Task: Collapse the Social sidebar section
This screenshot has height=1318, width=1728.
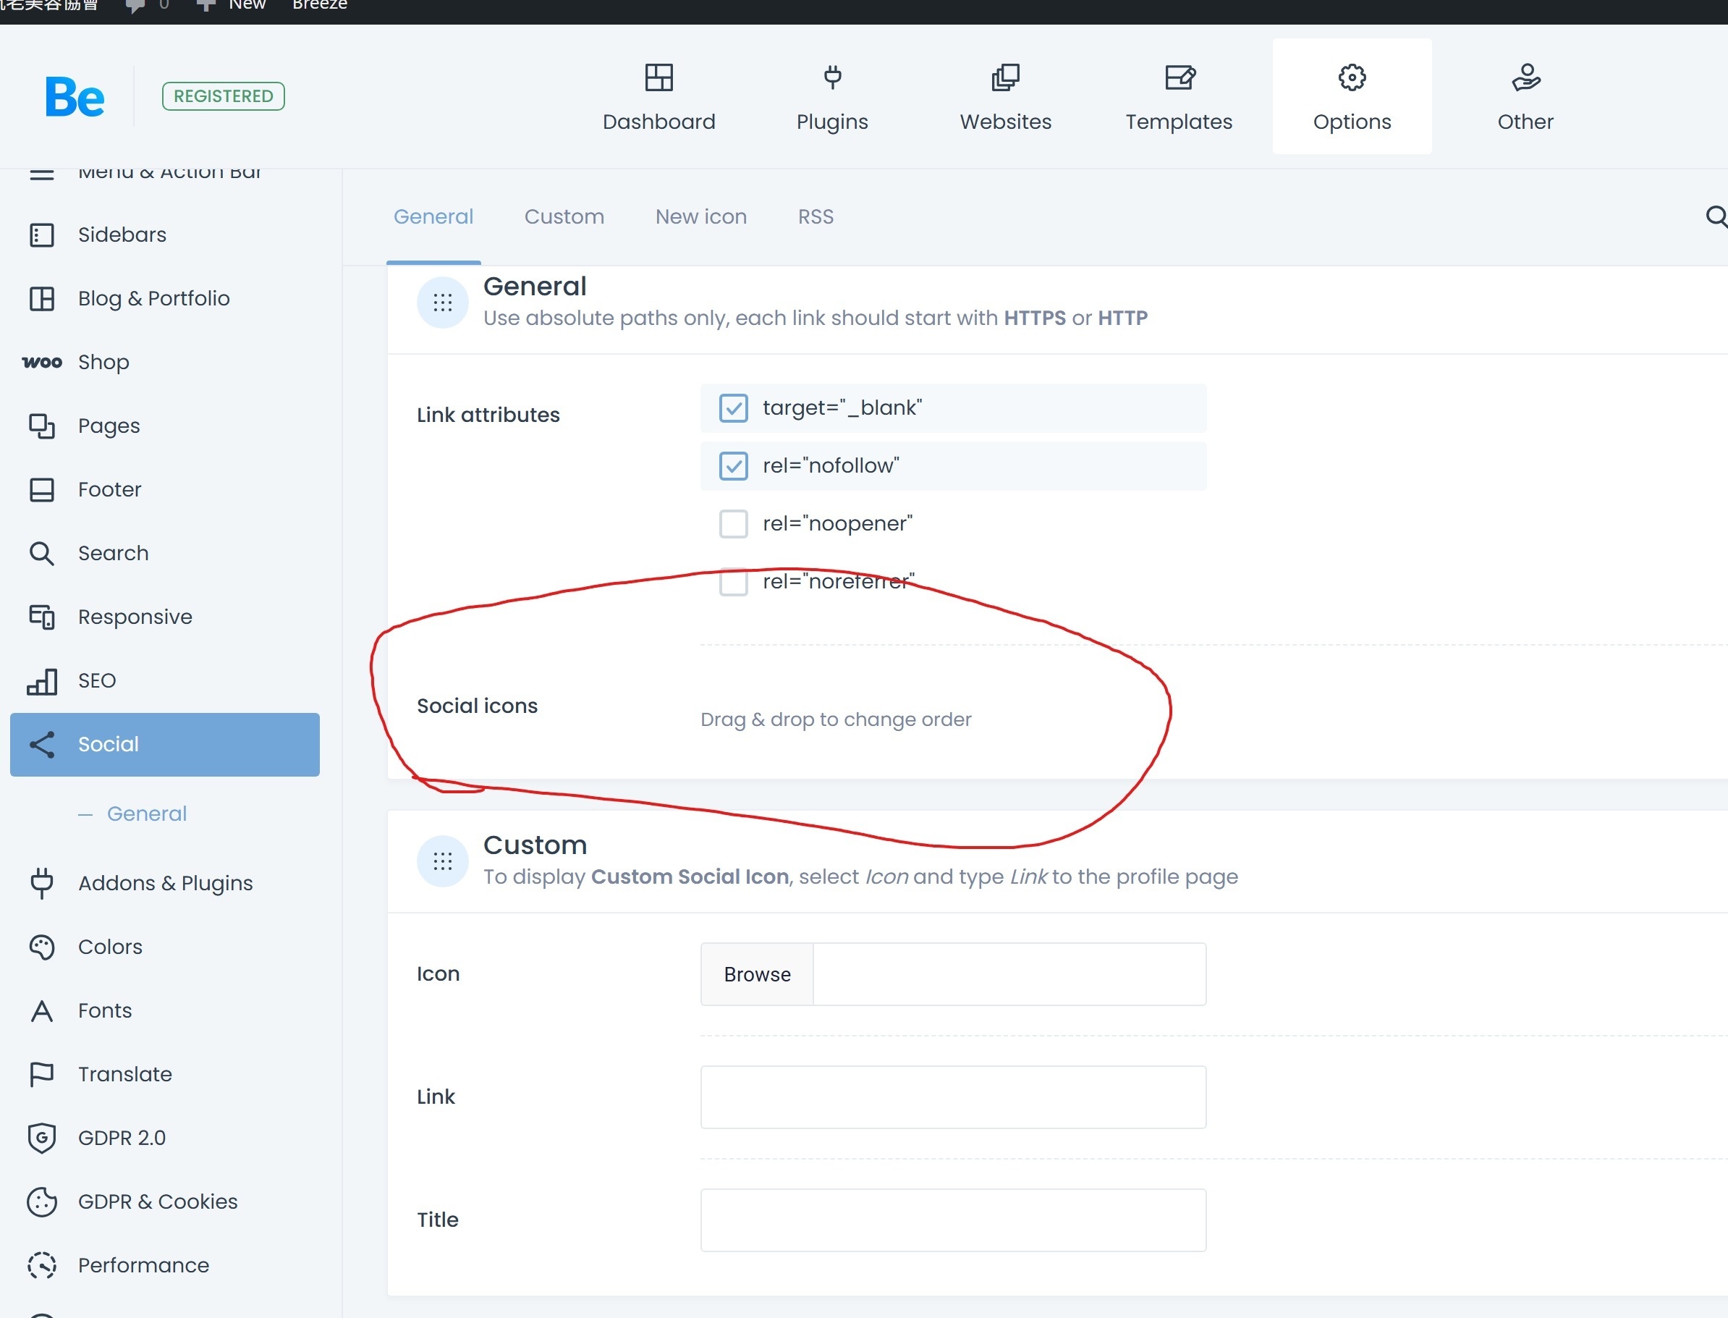Action: pyautogui.click(x=165, y=745)
